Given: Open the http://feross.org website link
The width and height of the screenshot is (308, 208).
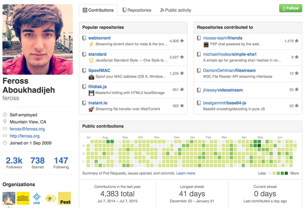Looking at the screenshot, I should pyautogui.click(x=25, y=136).
